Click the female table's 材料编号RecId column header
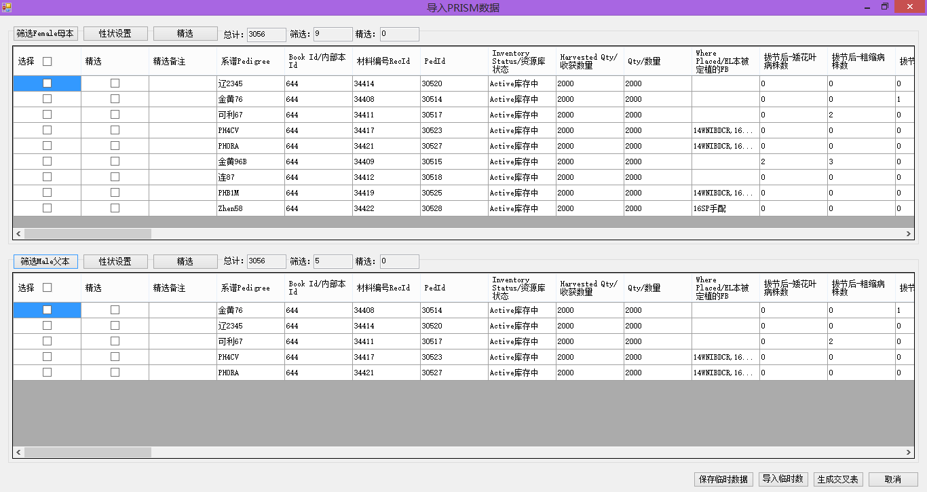The image size is (927, 492). [x=386, y=61]
